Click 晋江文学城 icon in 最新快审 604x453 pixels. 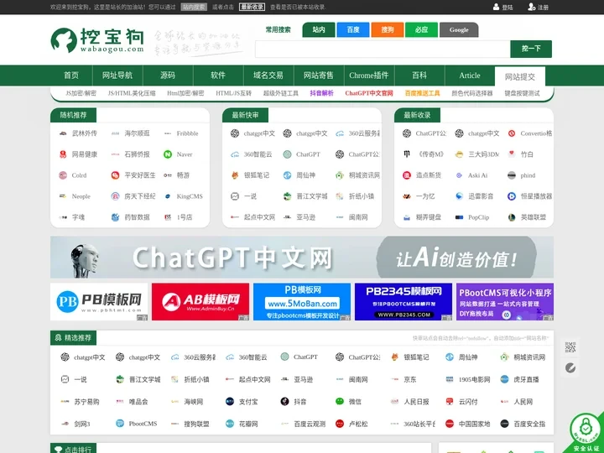click(x=287, y=196)
